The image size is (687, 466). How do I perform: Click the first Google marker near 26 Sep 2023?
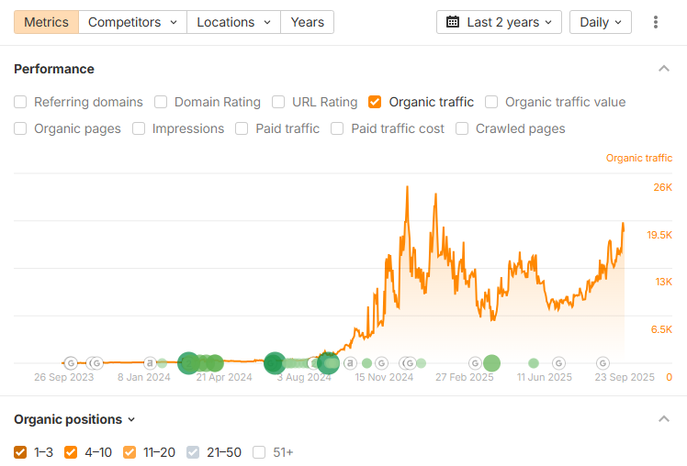coord(71,363)
